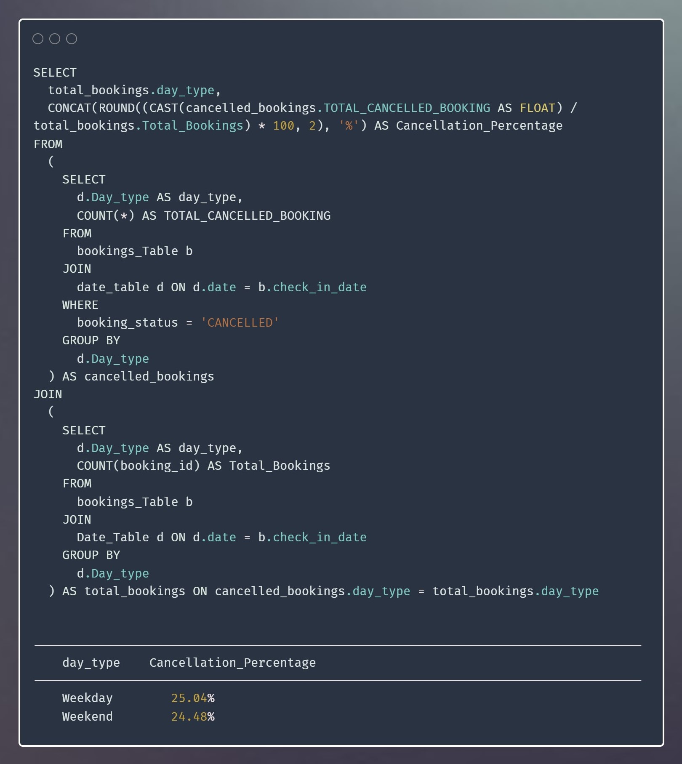The width and height of the screenshot is (682, 764).
Task: Click the 25.04% value
Action: click(x=192, y=698)
